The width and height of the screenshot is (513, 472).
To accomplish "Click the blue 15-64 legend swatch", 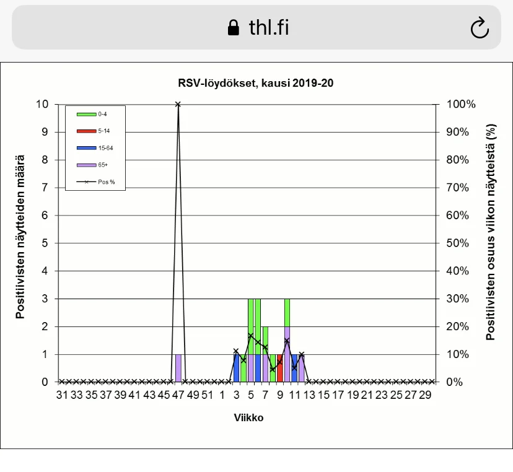I will [87, 147].
